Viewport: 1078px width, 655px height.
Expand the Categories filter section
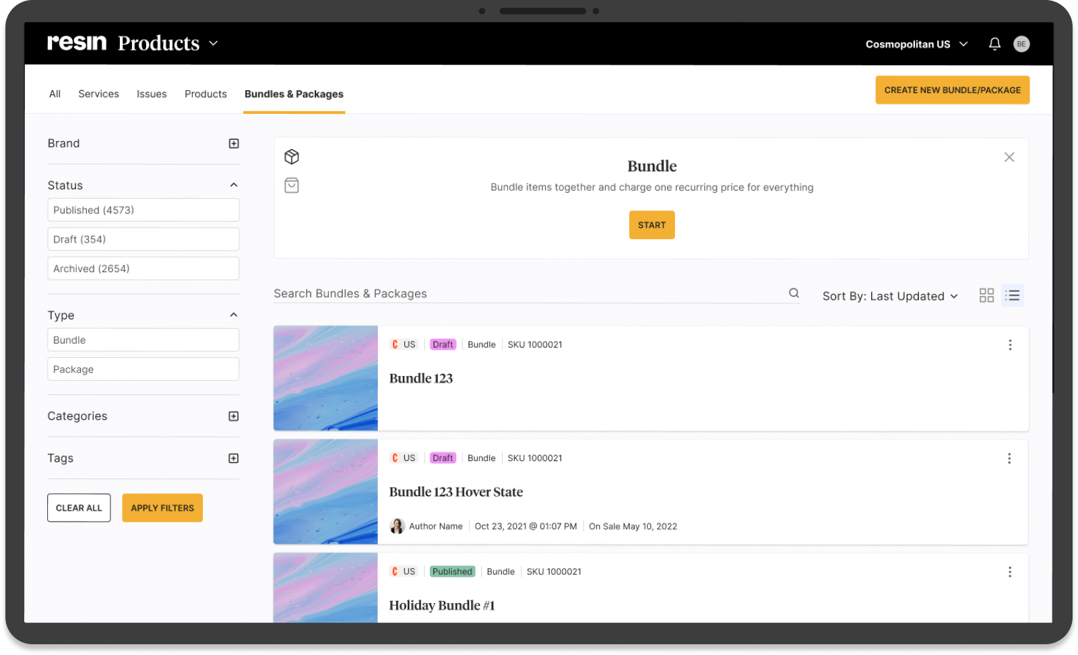click(x=233, y=416)
